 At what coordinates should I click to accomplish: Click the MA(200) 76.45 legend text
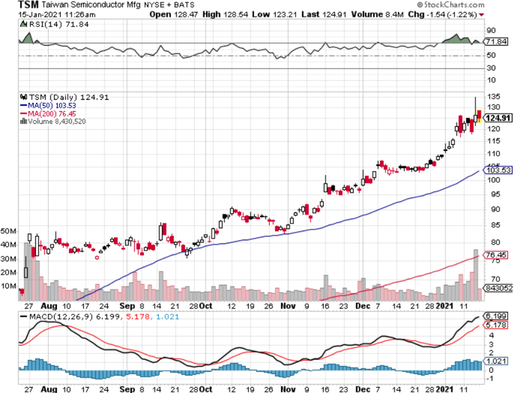(x=52, y=114)
